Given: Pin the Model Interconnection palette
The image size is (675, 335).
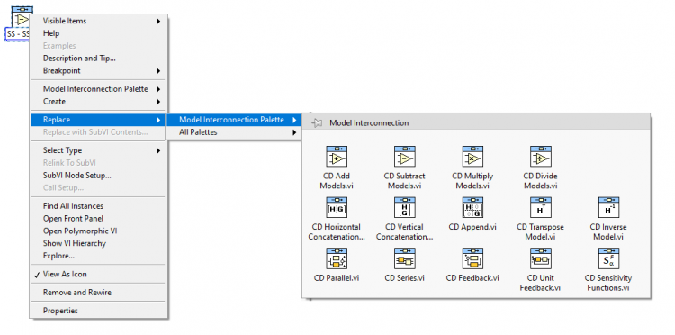Looking at the screenshot, I should (317, 123).
